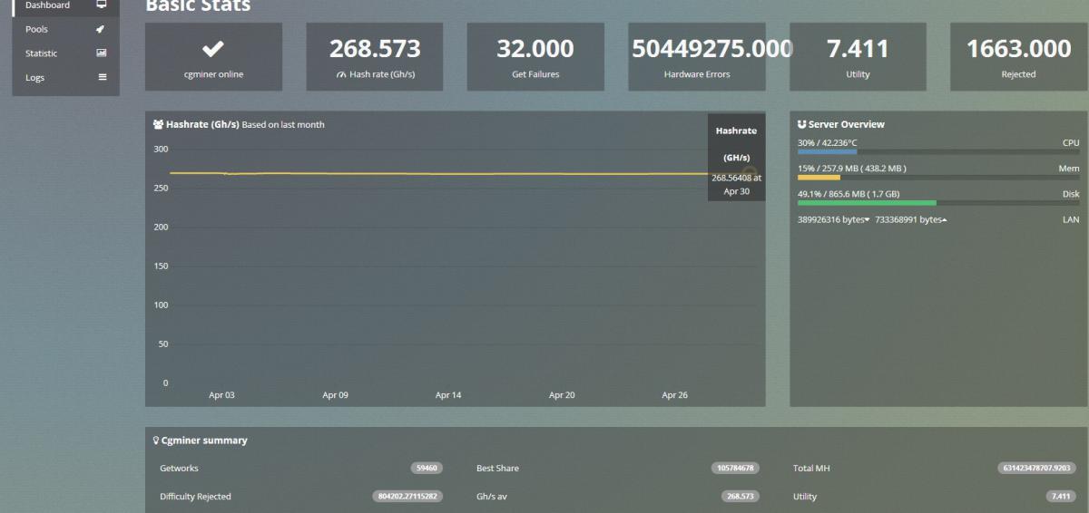The image size is (1089, 513).
Task: Click the gauge icon next to Hash rate
Action: click(340, 74)
